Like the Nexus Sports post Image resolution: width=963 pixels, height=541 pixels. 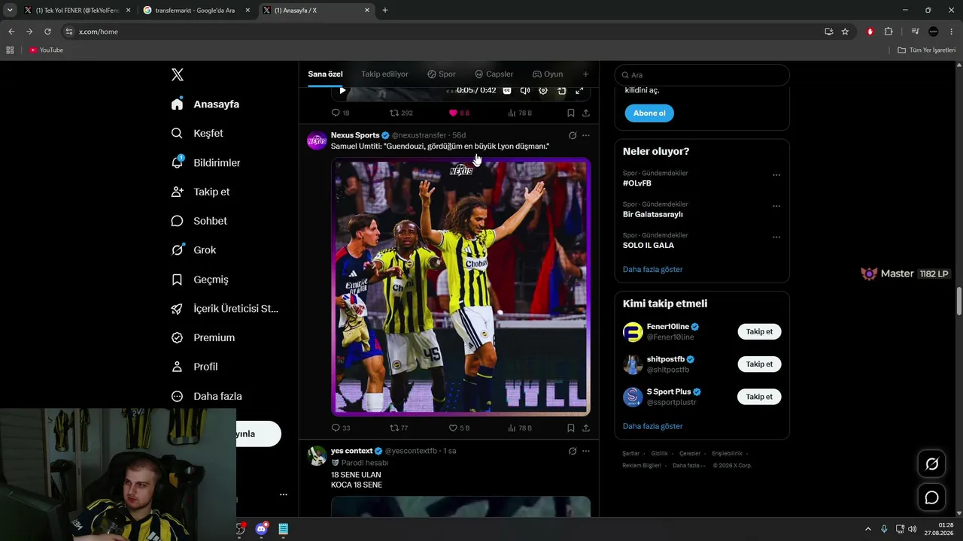459,428
